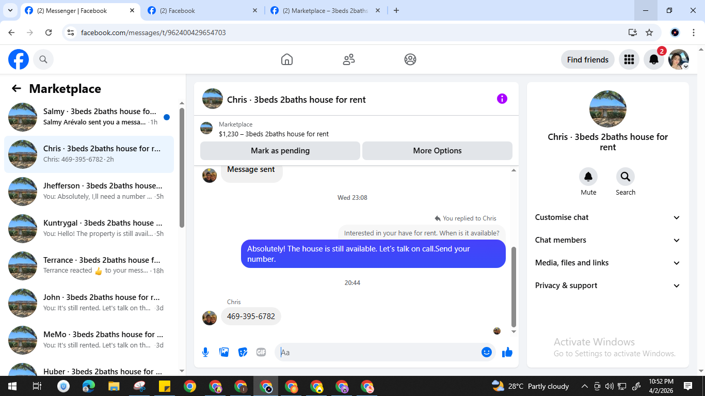Image resolution: width=705 pixels, height=396 pixels.
Task: Click the large house photo in info panel
Action: pos(608,109)
